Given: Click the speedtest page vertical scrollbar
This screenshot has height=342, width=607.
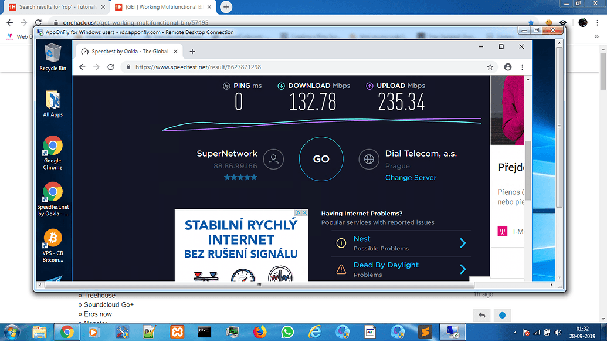Looking at the screenshot, I should point(528,171).
